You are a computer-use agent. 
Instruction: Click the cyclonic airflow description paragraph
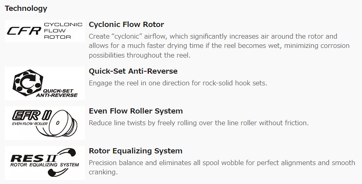(x=219, y=46)
